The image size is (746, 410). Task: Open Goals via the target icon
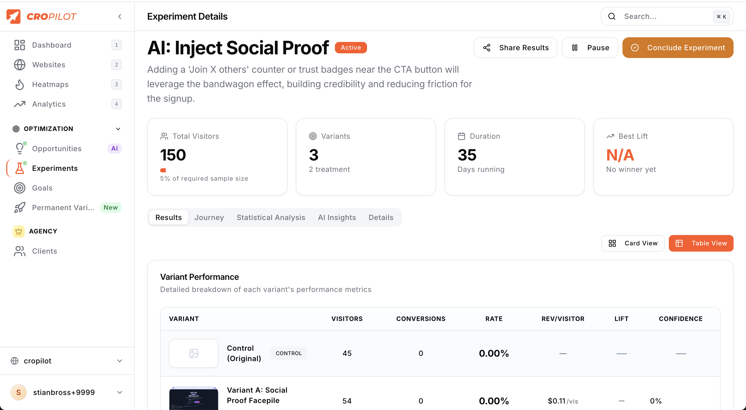[x=19, y=188]
